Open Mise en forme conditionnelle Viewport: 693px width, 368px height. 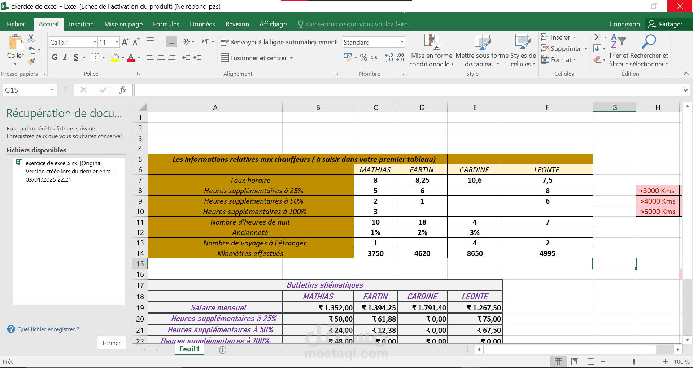pyautogui.click(x=431, y=50)
